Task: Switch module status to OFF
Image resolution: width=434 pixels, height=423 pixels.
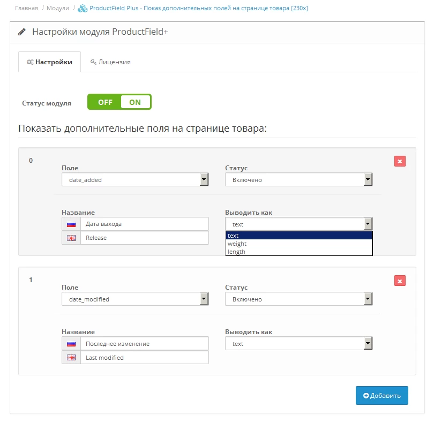Action: click(x=105, y=102)
